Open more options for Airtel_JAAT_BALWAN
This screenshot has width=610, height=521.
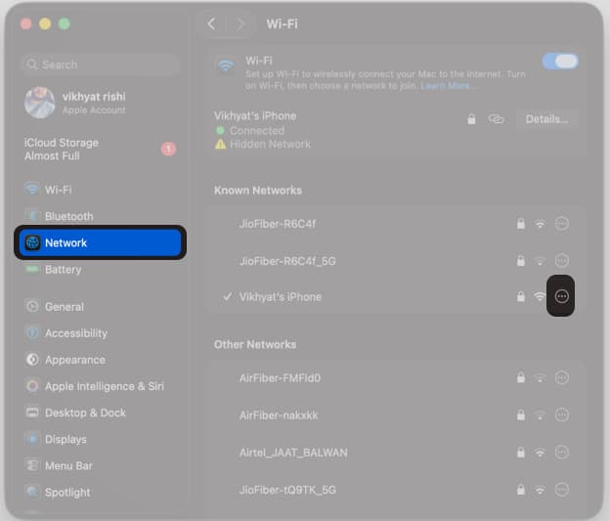pos(562,453)
